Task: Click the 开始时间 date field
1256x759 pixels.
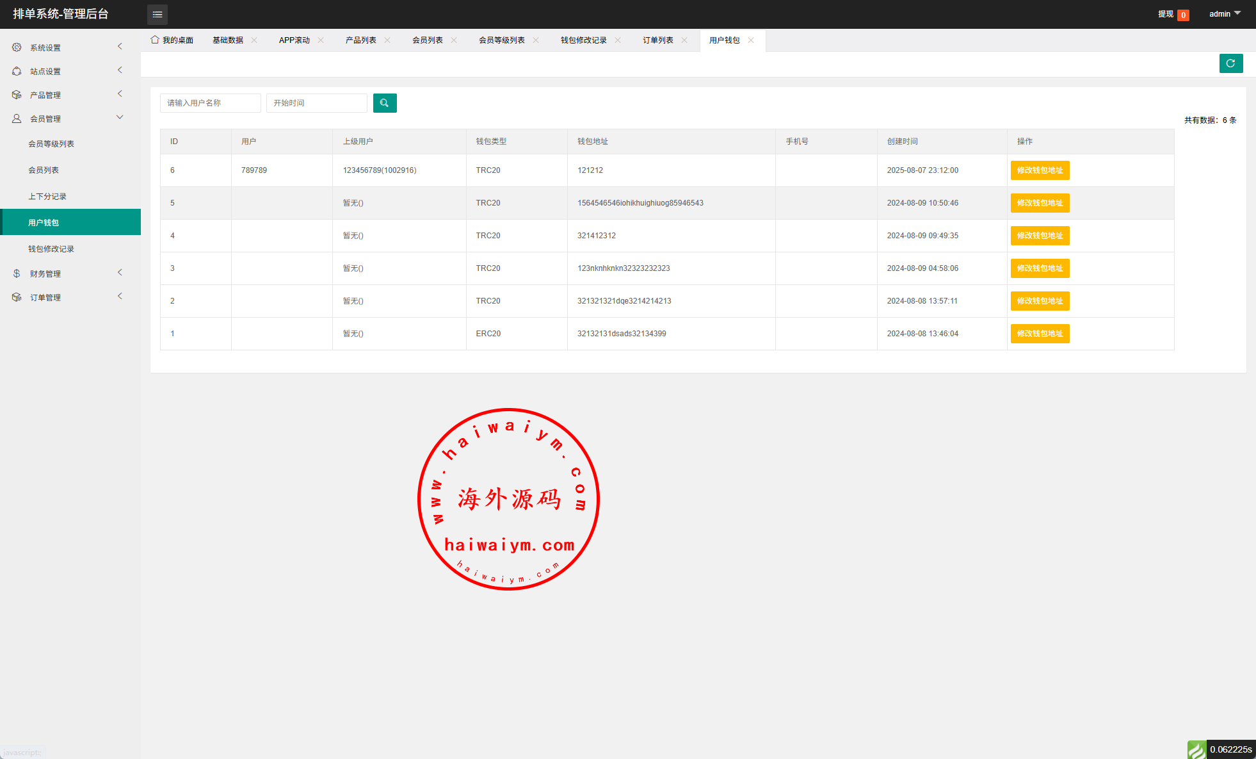Action: click(x=316, y=103)
